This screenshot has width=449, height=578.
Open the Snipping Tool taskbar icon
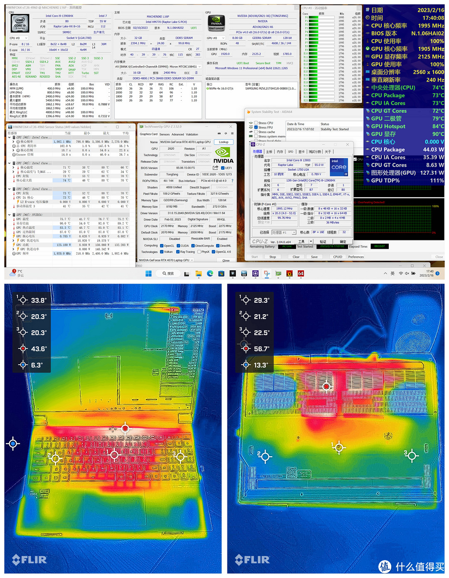point(266,274)
